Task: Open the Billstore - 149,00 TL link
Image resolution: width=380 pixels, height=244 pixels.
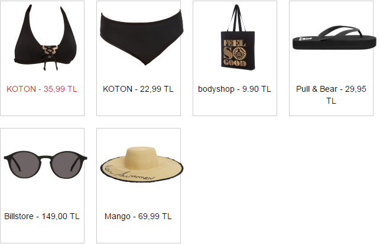Action: point(42,216)
